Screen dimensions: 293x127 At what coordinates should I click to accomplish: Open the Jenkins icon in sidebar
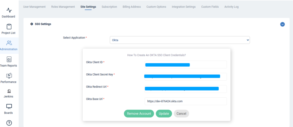(9, 91)
